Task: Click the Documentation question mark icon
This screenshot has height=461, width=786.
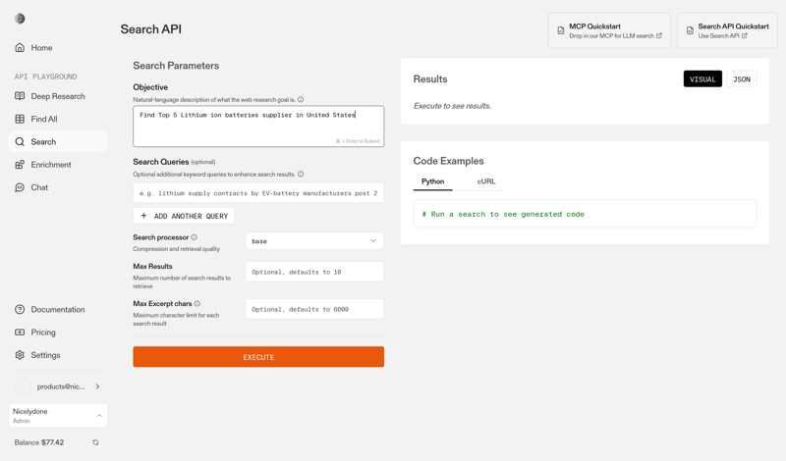Action: pyautogui.click(x=20, y=309)
